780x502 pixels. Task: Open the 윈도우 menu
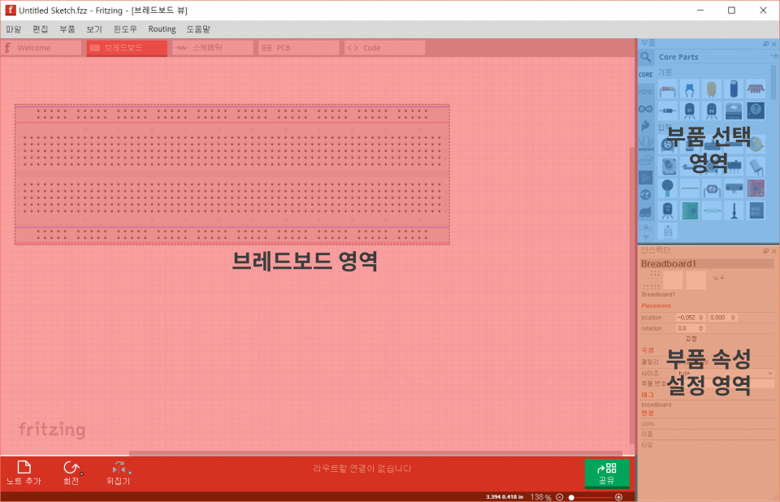(125, 29)
